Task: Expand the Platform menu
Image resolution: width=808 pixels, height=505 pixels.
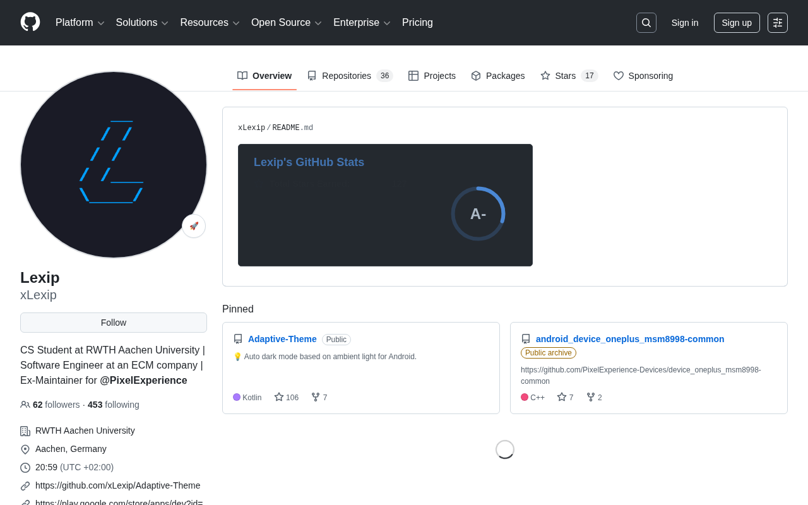Action: pyautogui.click(x=80, y=23)
